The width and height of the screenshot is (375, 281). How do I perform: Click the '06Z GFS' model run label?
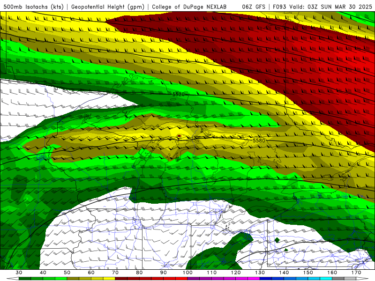[254, 7]
